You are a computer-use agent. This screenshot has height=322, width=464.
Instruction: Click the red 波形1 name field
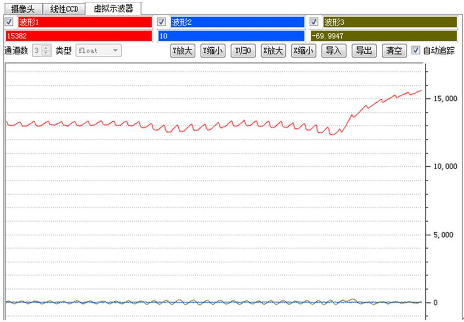click(x=85, y=22)
